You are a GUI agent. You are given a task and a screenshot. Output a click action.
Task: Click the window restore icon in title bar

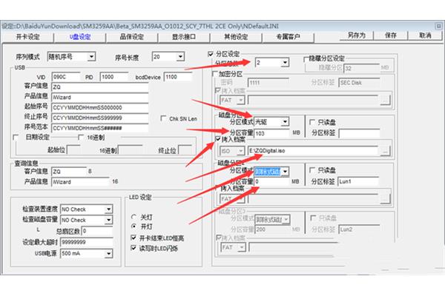pos(439,26)
